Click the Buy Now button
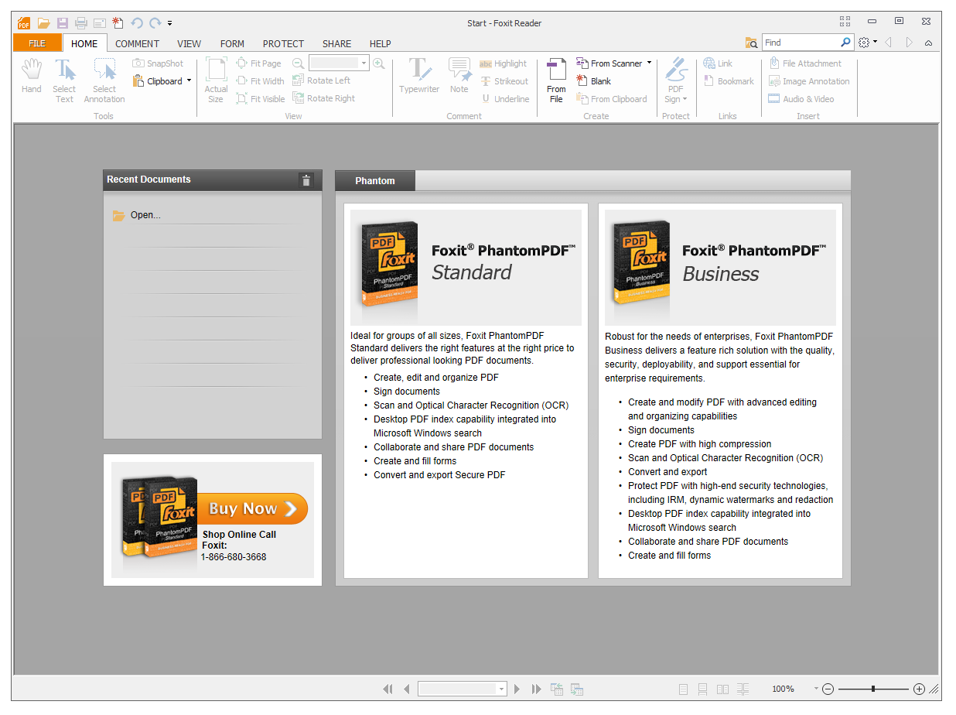 pos(252,508)
